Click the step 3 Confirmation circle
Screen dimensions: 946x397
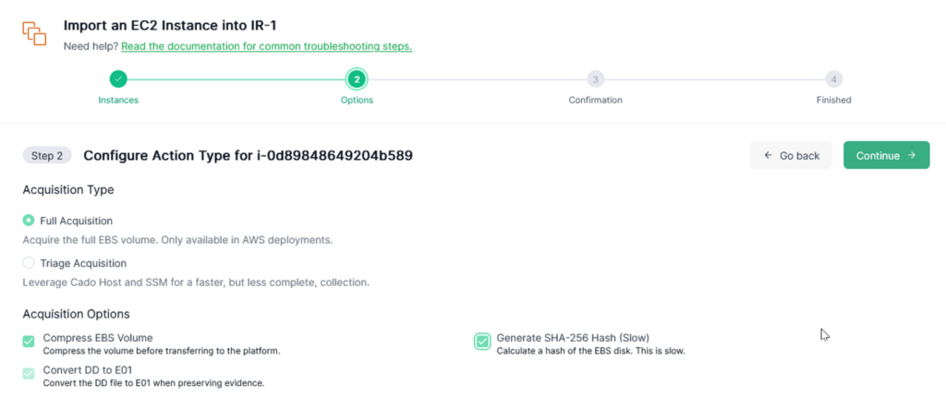coord(596,79)
